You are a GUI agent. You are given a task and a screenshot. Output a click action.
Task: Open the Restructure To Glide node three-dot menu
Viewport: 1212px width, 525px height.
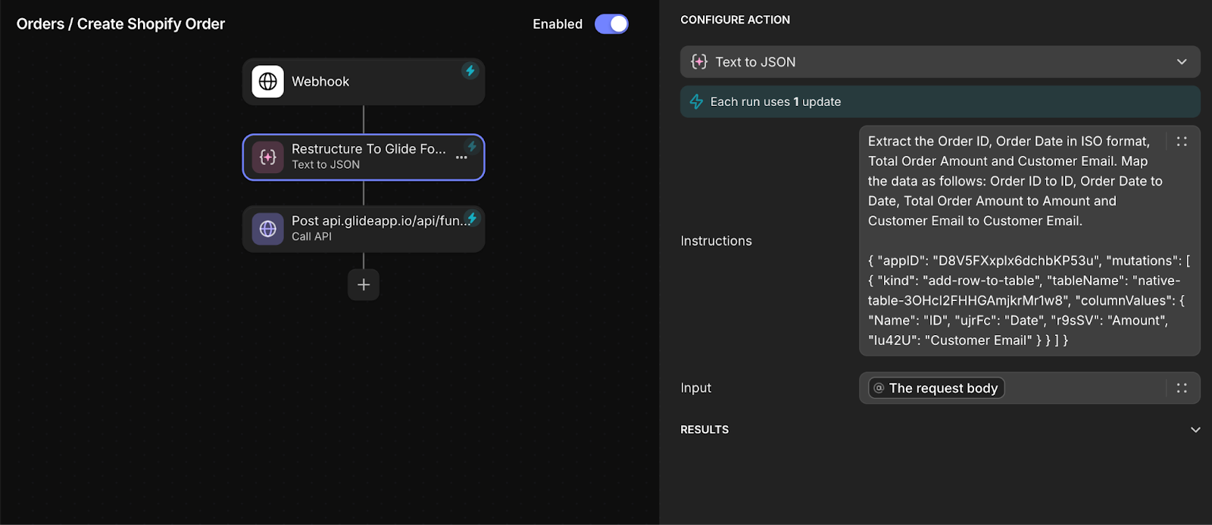click(461, 157)
